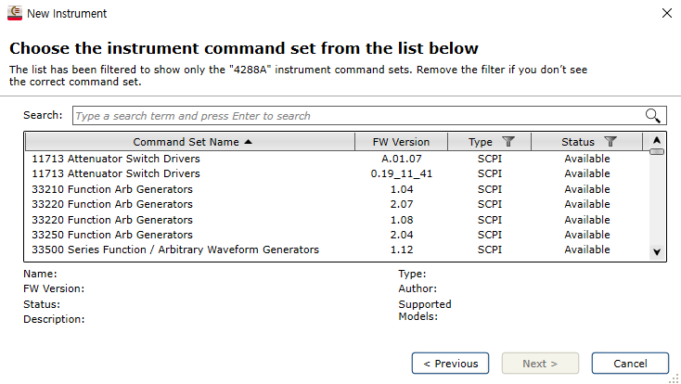Open the Status column filter
This screenshot has height=384, width=681.
pyautogui.click(x=610, y=142)
